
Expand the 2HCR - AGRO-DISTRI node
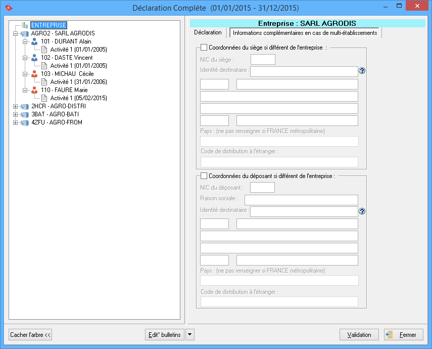point(16,106)
